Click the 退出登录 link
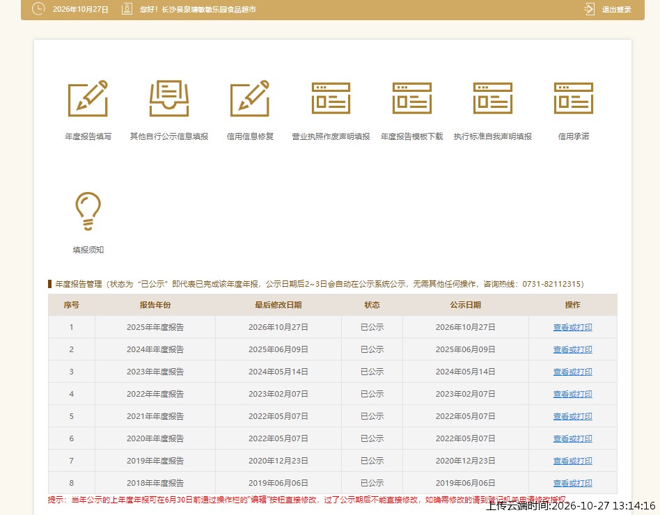The image size is (660, 515). (616, 9)
